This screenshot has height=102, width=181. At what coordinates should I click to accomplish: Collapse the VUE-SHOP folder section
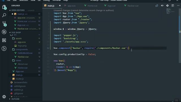click(16, 33)
